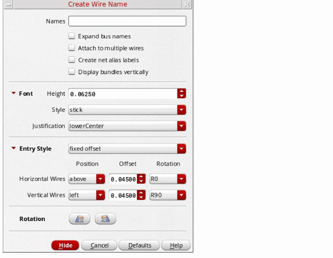Click the second Rotation icon button

(x=105, y=219)
